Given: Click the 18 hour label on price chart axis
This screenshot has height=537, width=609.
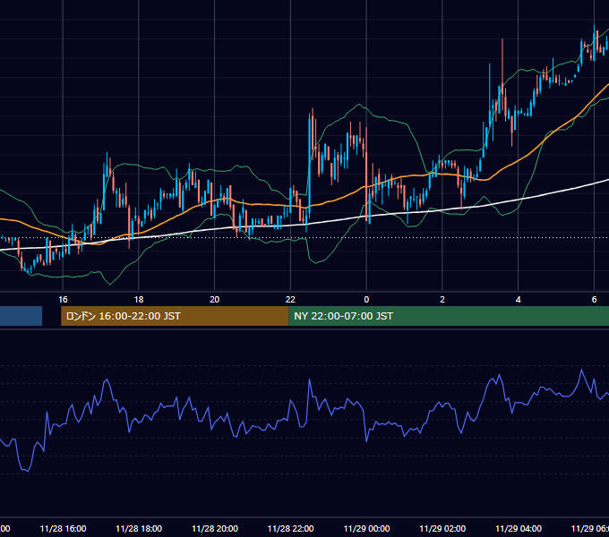Looking at the screenshot, I should (139, 300).
